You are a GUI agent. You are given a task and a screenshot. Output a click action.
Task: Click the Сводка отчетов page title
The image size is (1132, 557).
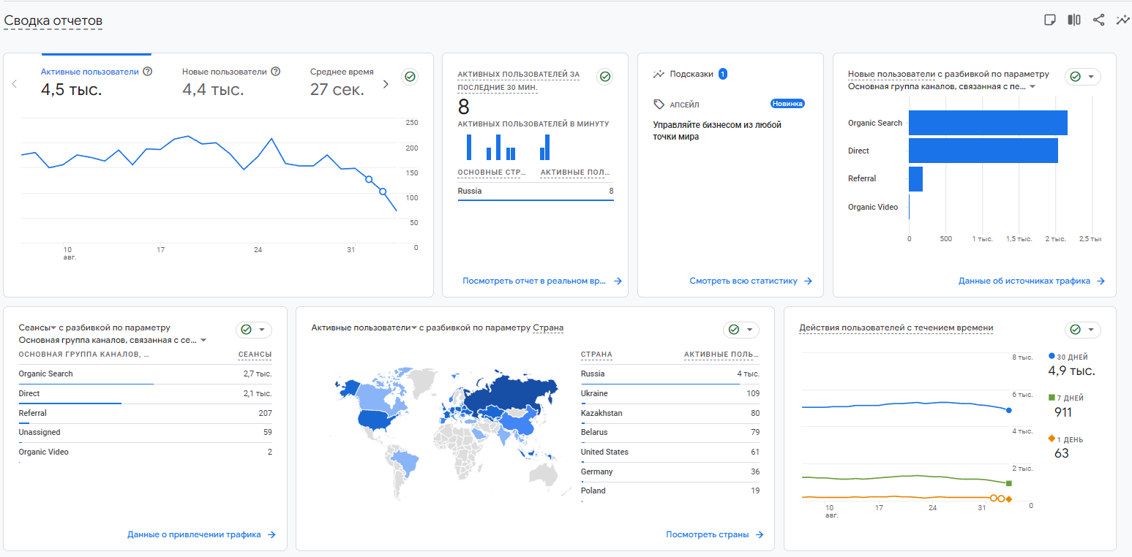(x=53, y=20)
